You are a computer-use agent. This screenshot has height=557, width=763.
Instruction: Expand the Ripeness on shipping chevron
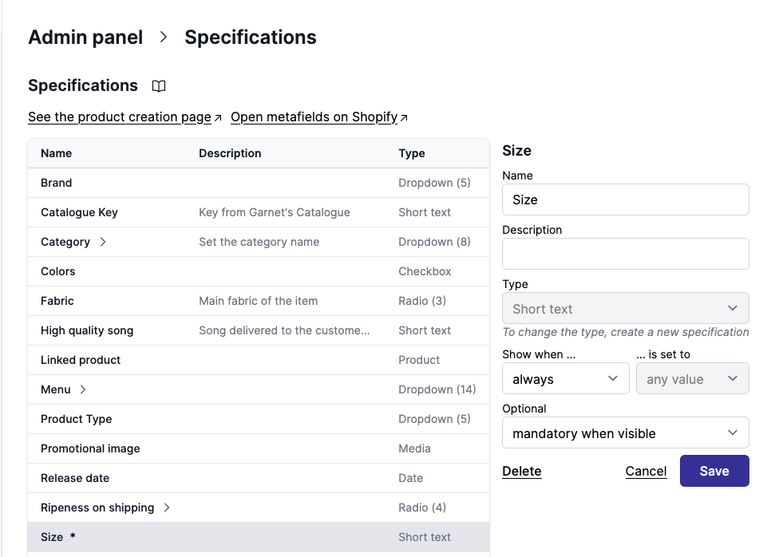[167, 508]
